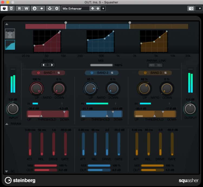The width and height of the screenshot is (203, 187).
Task: Click the camera snapshot icon
Action: (191, 9)
